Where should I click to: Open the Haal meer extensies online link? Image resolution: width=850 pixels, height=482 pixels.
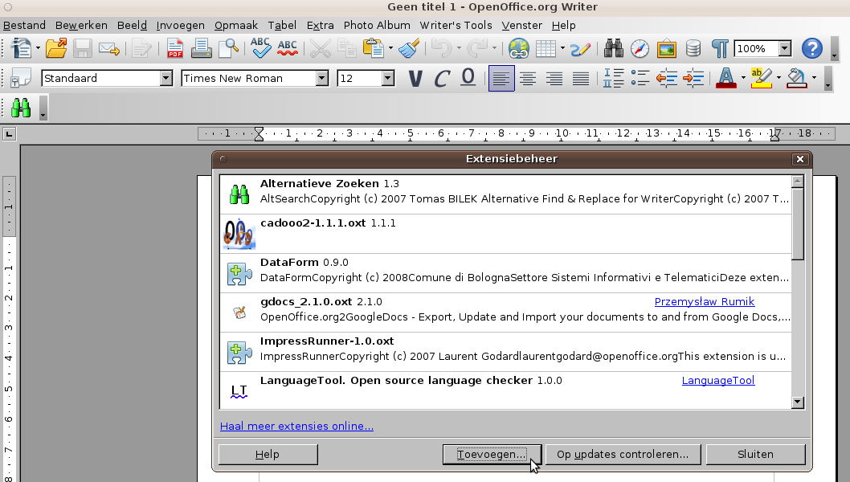coord(296,426)
